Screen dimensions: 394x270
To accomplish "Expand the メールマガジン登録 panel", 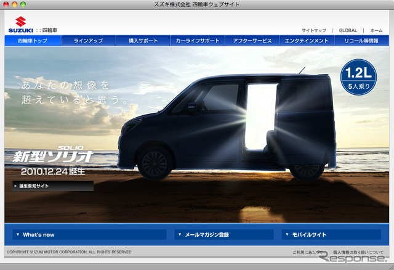I will coord(224,234).
